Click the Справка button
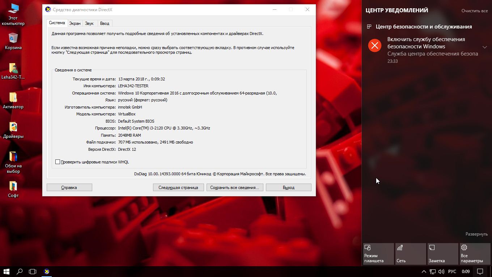492x277 pixels. click(69, 188)
